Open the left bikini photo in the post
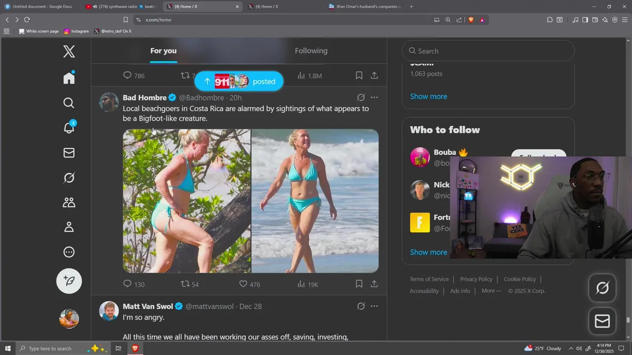 187,201
